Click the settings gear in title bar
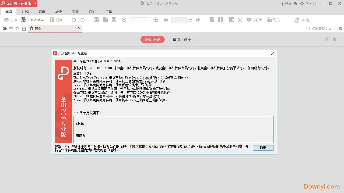This screenshot has width=344, height=193. 302,3
